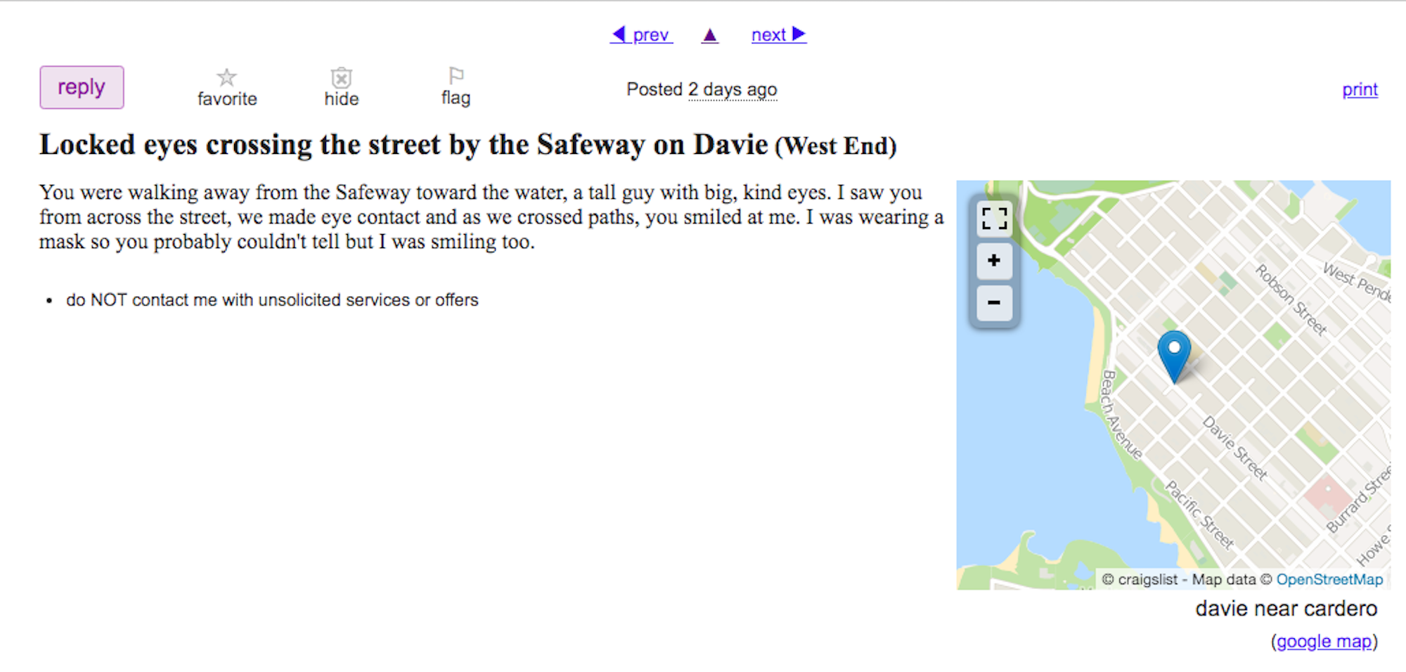Zoom out on the map

(x=994, y=303)
